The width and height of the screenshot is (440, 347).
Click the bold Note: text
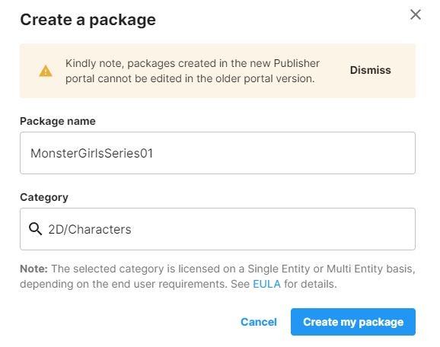point(33,269)
